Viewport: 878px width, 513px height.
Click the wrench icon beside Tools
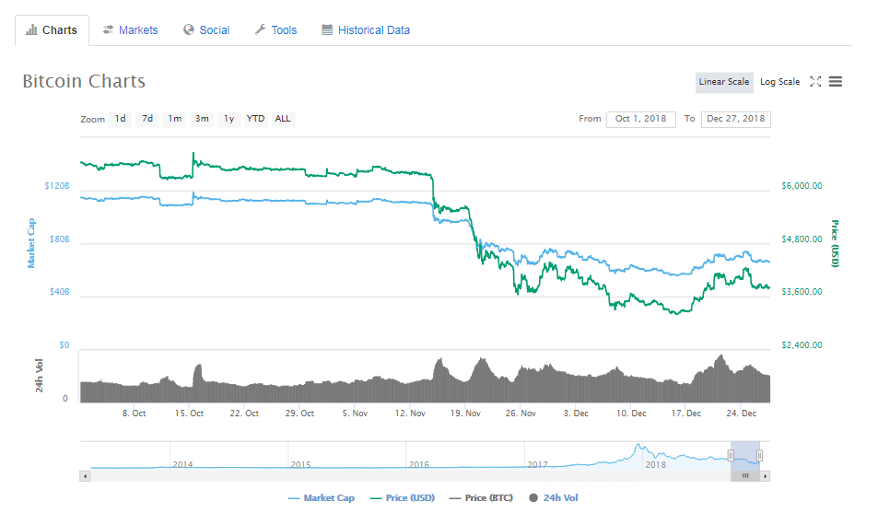coord(261,29)
